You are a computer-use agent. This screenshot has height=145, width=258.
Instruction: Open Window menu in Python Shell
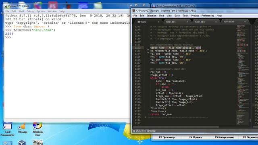click(52, 11)
